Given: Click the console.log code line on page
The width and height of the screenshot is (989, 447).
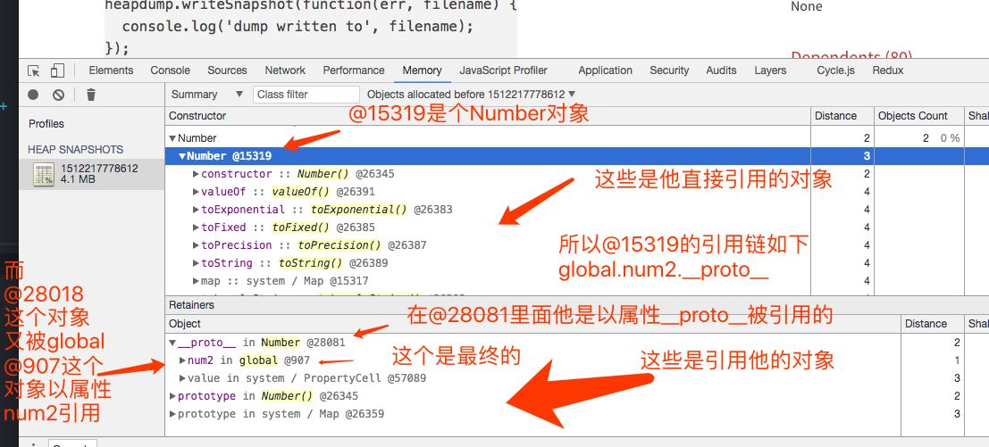Looking at the screenshot, I should 298,27.
